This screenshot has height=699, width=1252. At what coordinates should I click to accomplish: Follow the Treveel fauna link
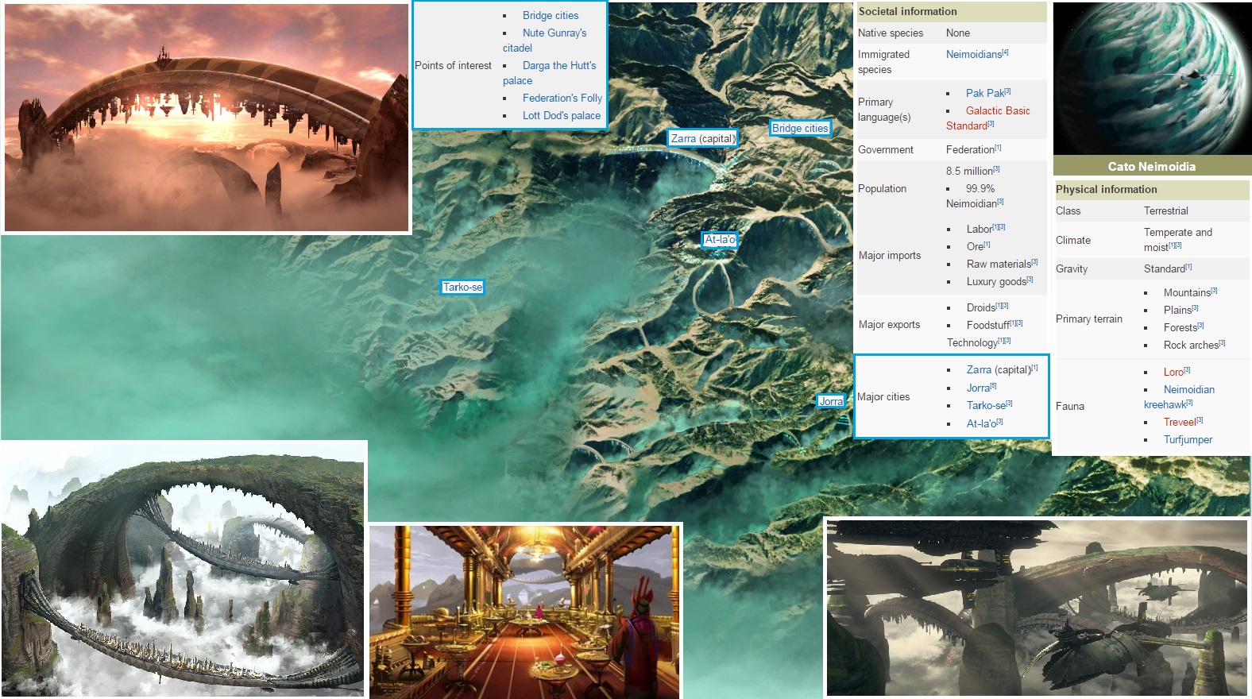[x=1179, y=423]
